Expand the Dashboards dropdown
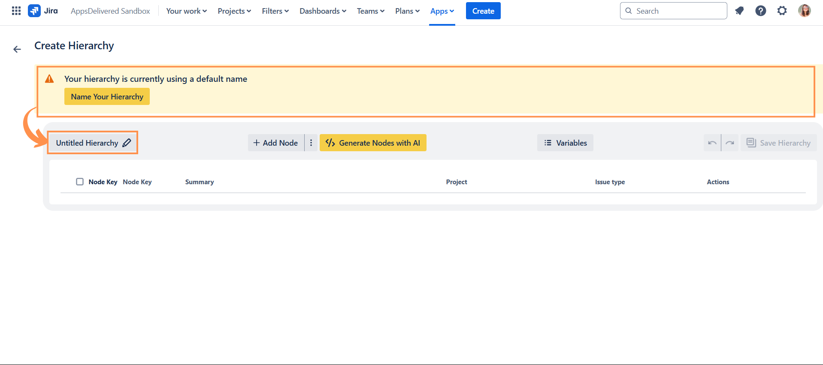 tap(323, 11)
